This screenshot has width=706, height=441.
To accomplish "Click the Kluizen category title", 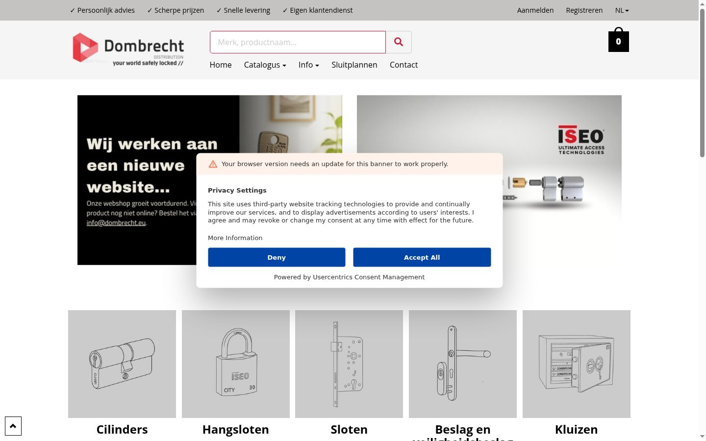I will point(577,430).
